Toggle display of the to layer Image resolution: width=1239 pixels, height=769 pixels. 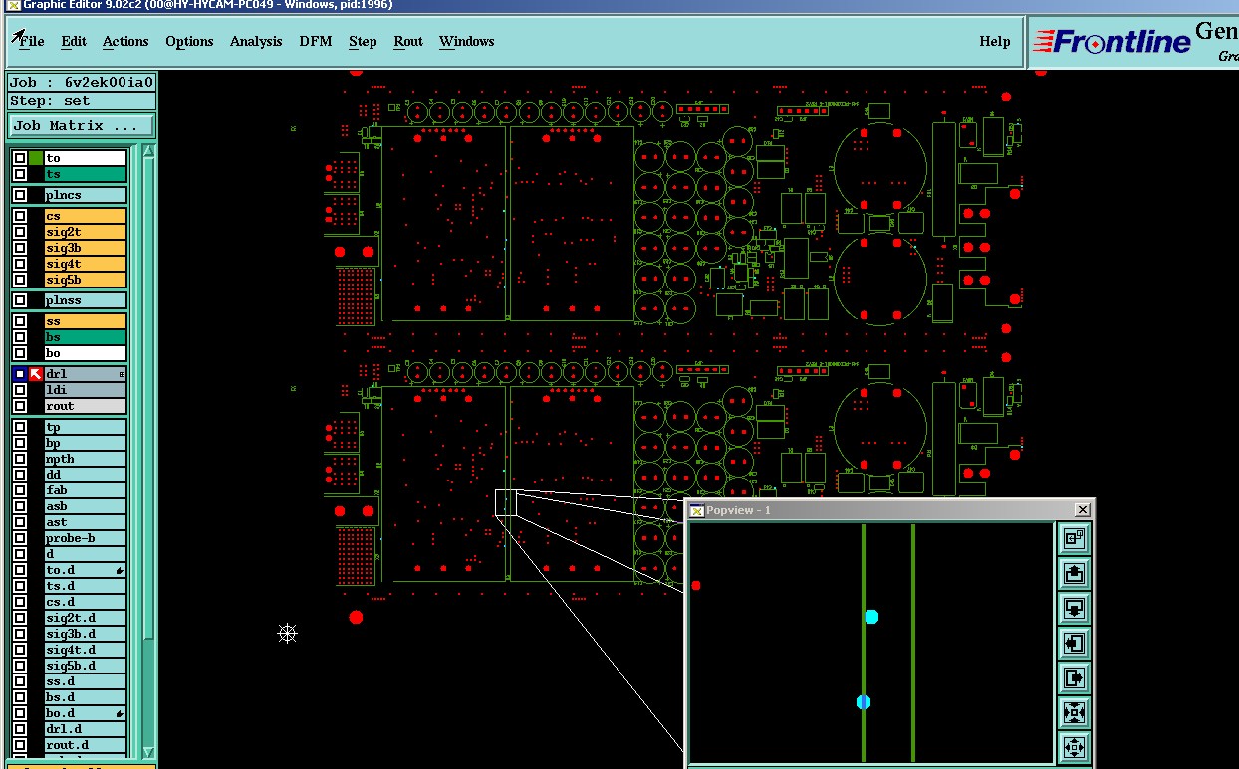20,158
